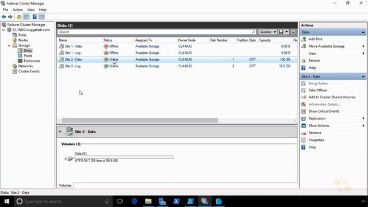The image size is (368, 207).
Task: Open the Action menu
Action: [x=18, y=10]
